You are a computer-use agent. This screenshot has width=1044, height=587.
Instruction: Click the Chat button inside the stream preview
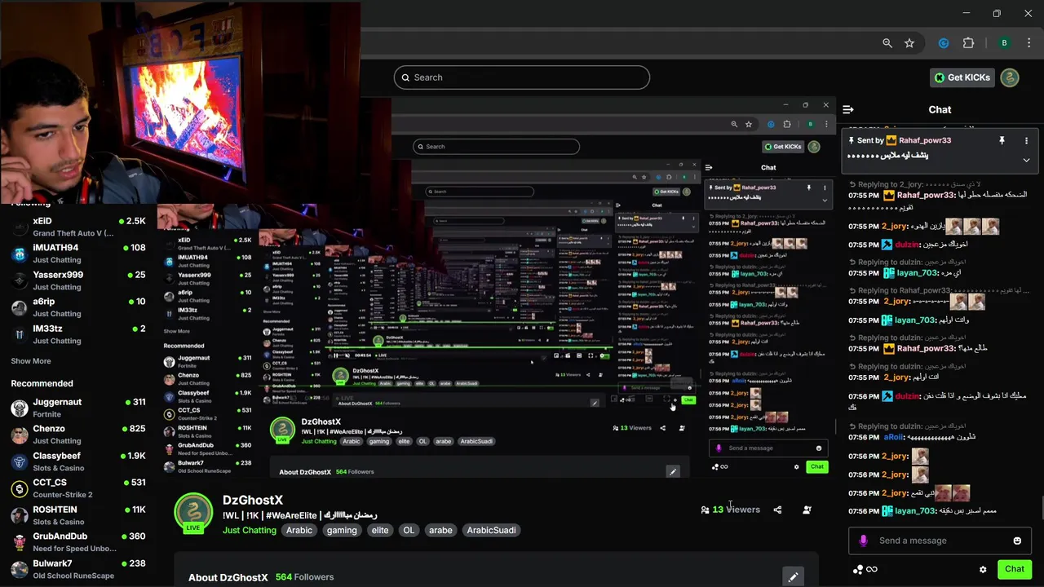(816, 466)
